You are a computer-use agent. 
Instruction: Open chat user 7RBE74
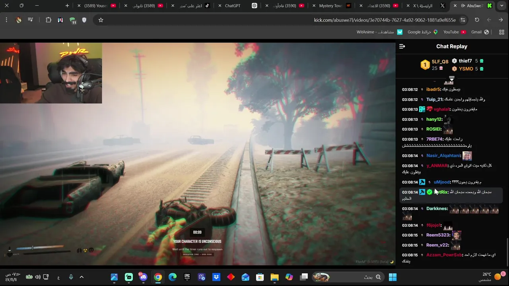click(435, 139)
